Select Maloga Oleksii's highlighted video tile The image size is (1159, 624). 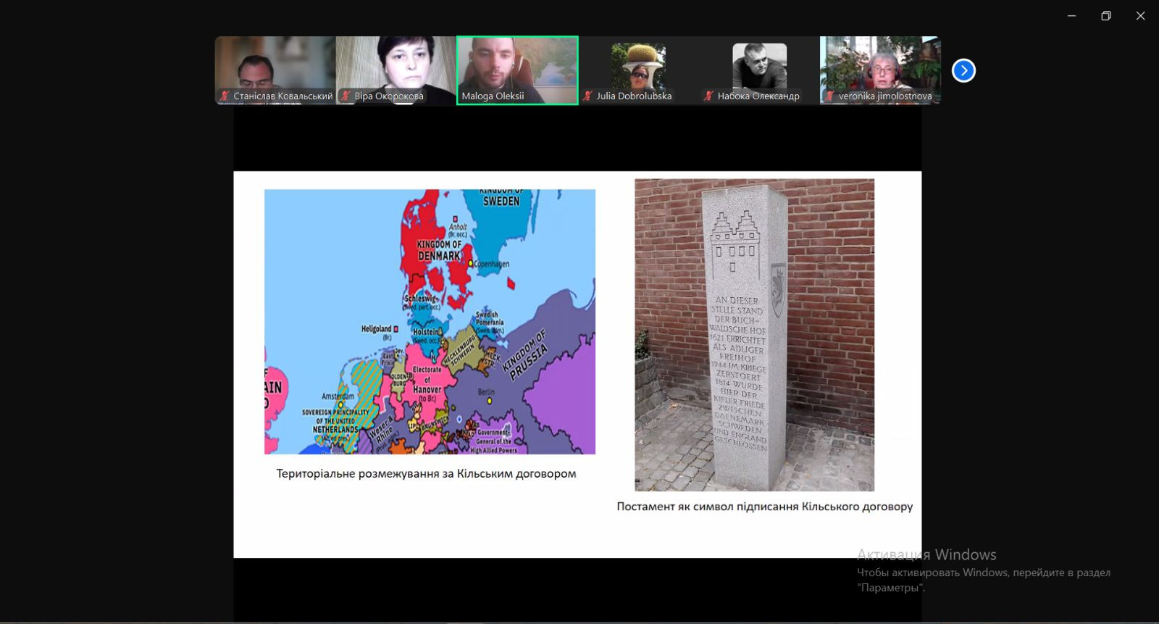coord(517,70)
